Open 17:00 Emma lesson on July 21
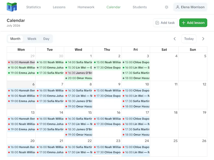 click(x=50, y=152)
